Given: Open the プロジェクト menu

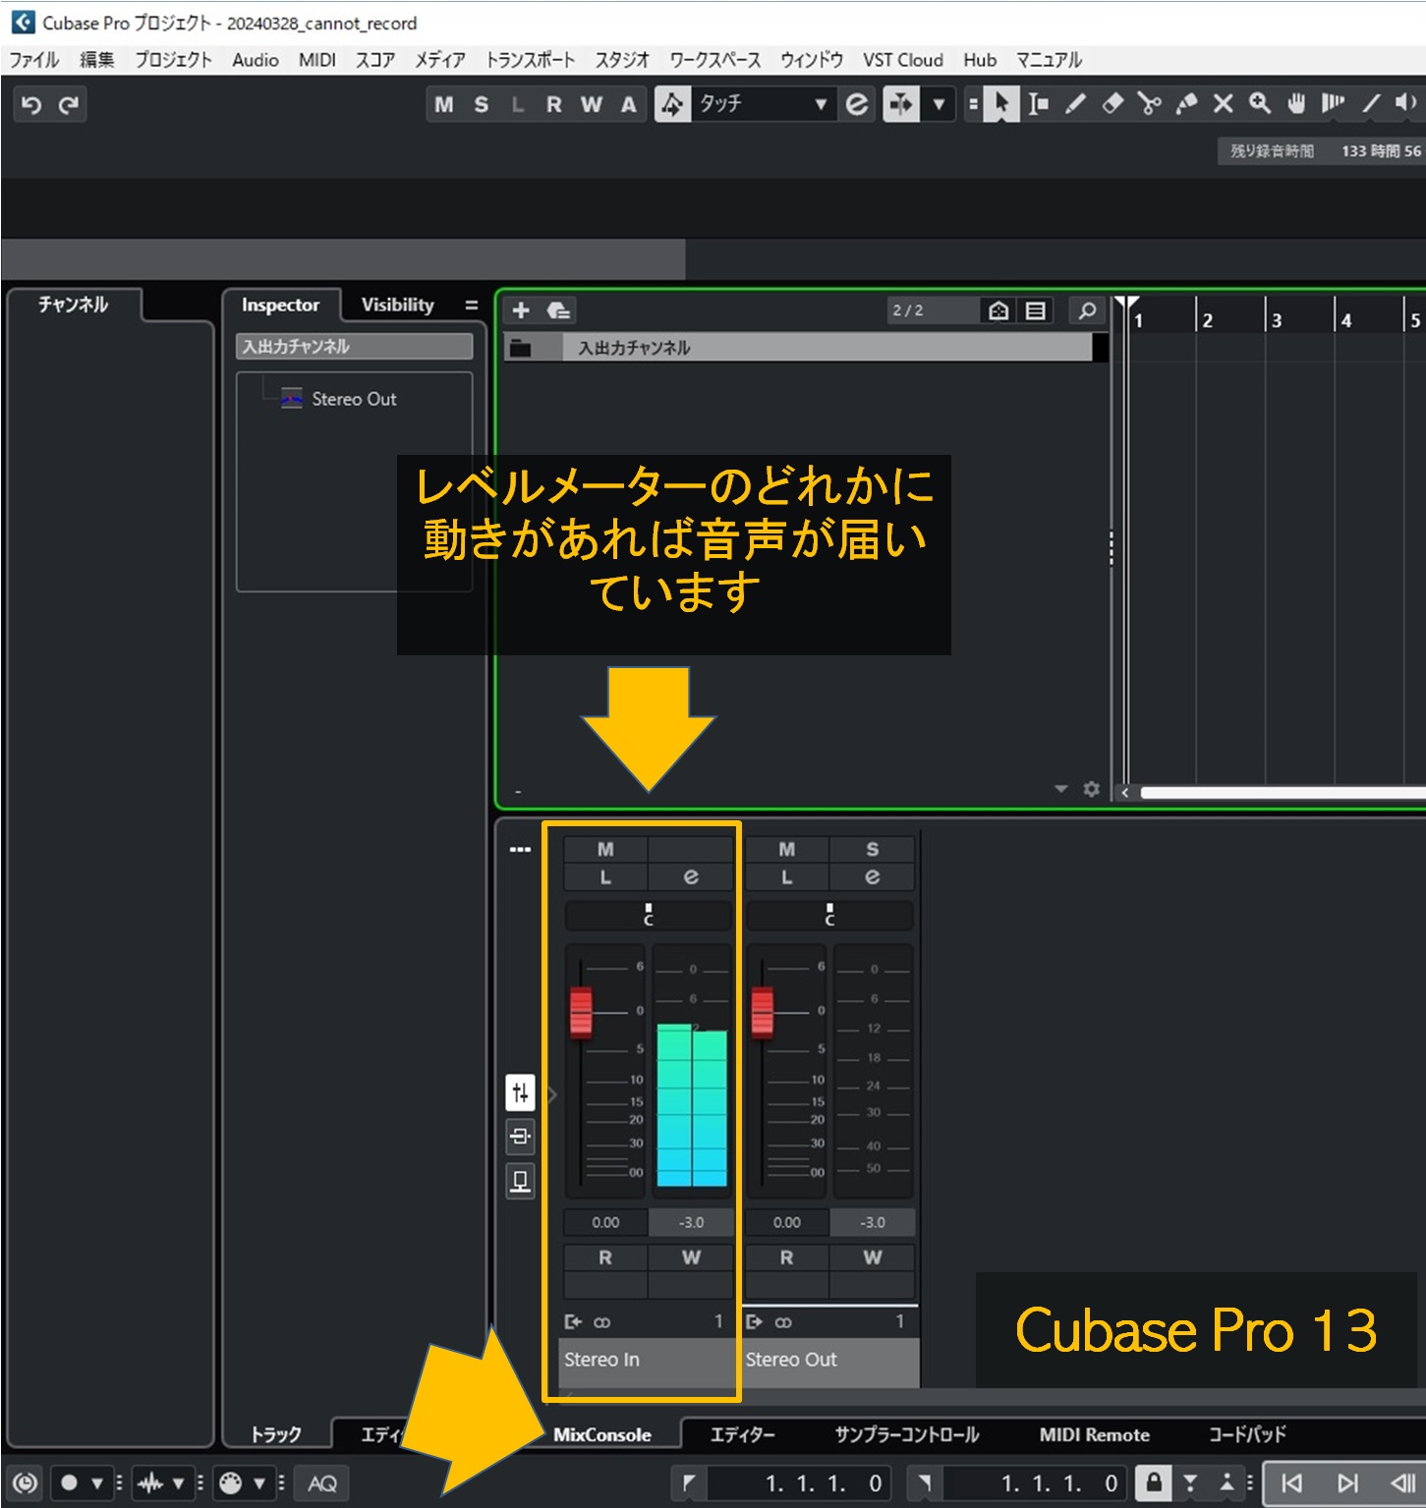Looking at the screenshot, I should pyautogui.click(x=173, y=60).
